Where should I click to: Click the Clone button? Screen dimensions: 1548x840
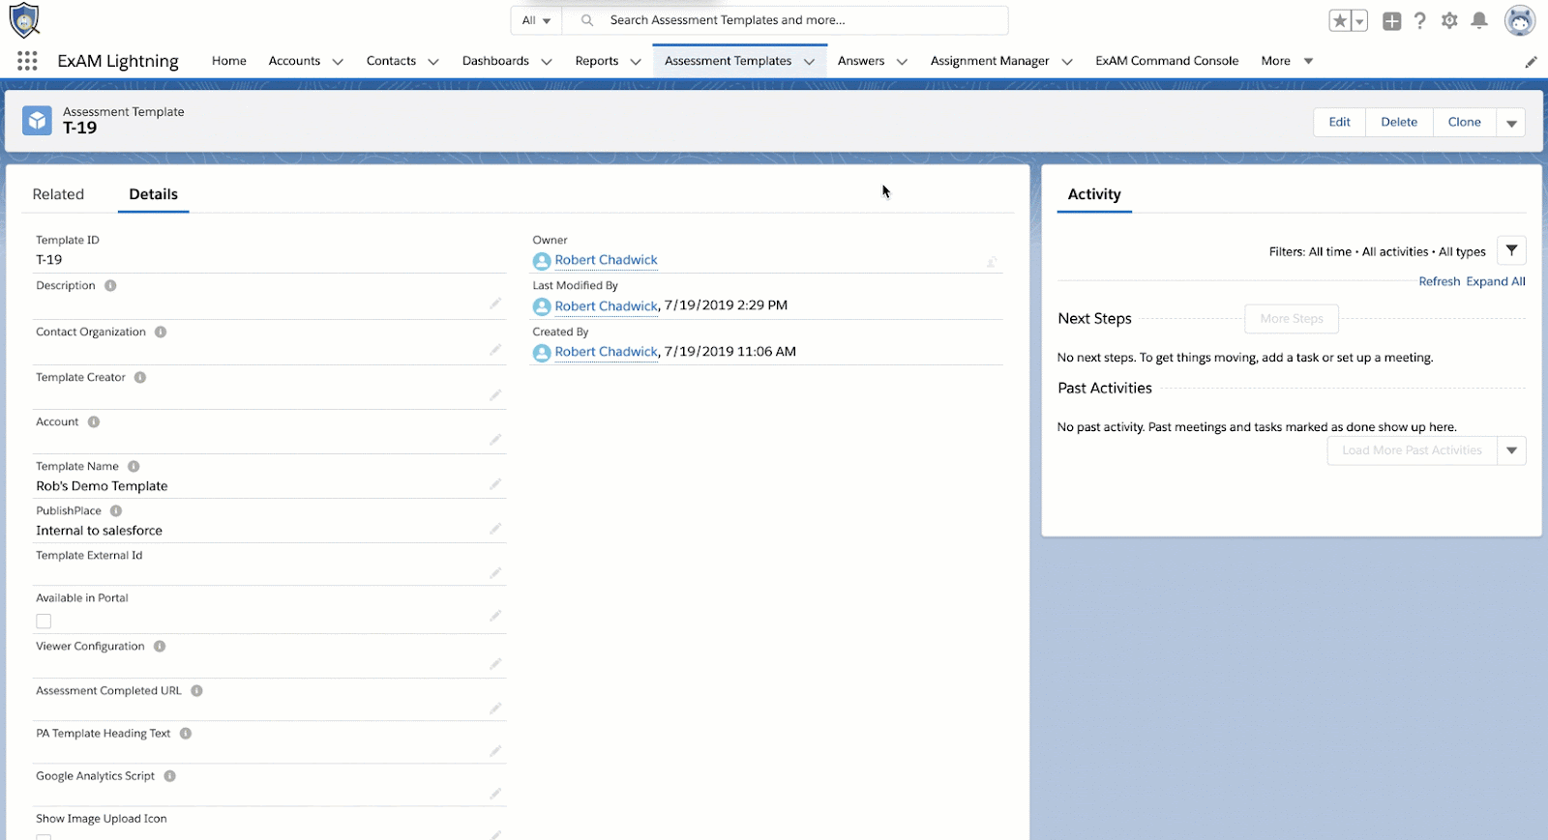click(x=1464, y=123)
